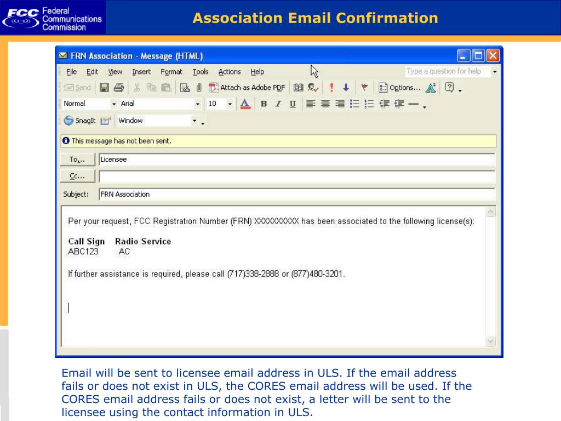Open the Actions menu

tap(230, 72)
